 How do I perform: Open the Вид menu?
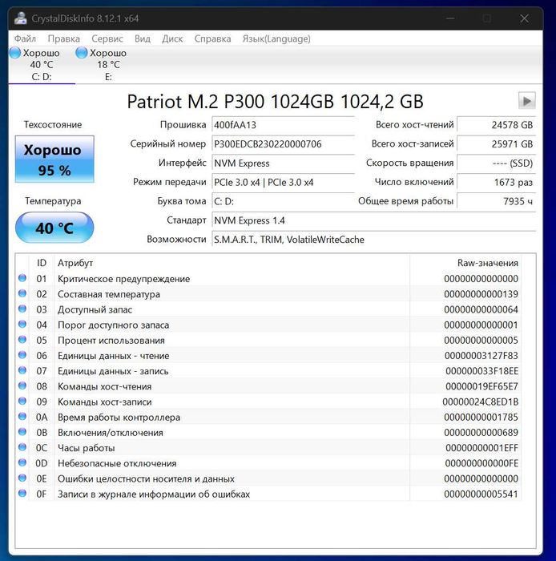143,38
